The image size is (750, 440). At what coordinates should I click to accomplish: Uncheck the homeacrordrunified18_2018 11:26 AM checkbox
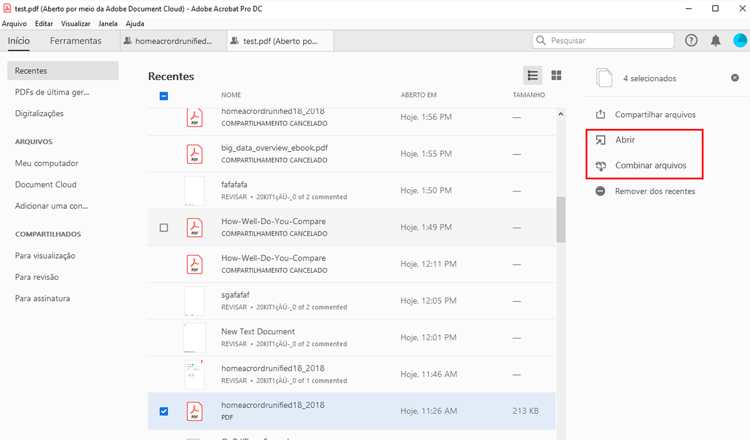[x=164, y=411]
